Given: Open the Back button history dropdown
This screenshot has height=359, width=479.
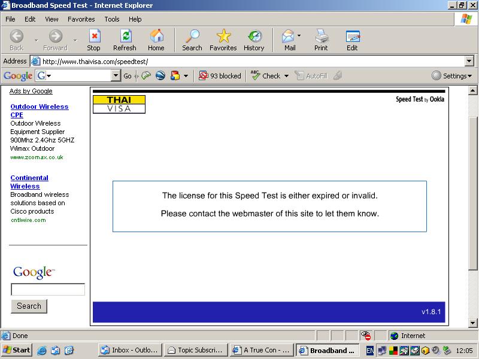Looking at the screenshot, I should click(36, 40).
